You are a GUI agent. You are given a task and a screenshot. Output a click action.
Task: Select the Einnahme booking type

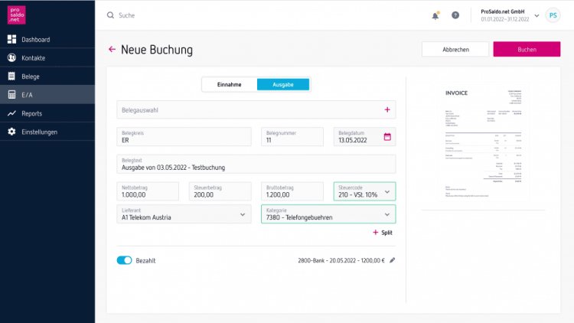coord(230,84)
